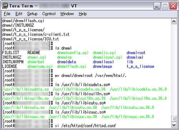Click blue dnwmlxml directory name
Viewport: 179px width, 130px height.
pyautogui.click(x=135, y=57)
